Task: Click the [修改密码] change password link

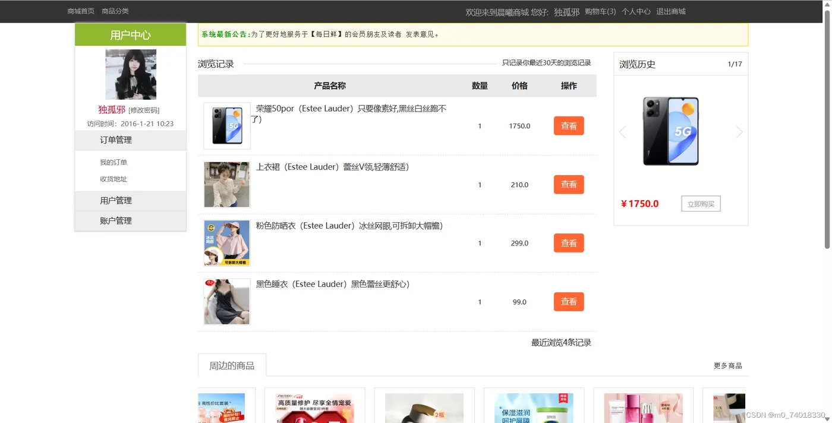Action: pyautogui.click(x=144, y=111)
